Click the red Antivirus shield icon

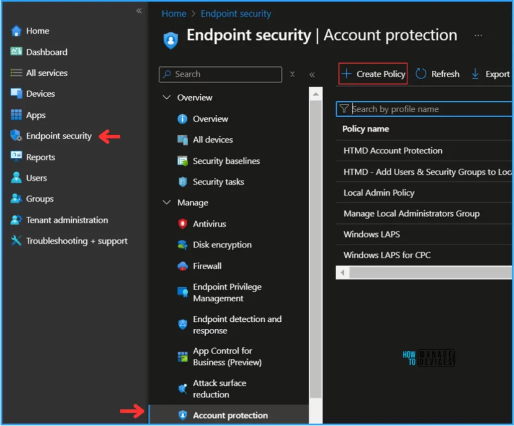[182, 224]
